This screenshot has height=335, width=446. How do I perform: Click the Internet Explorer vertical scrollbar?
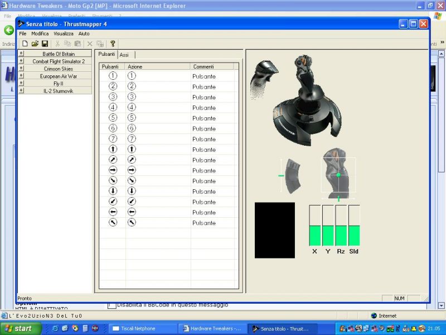[441, 179]
